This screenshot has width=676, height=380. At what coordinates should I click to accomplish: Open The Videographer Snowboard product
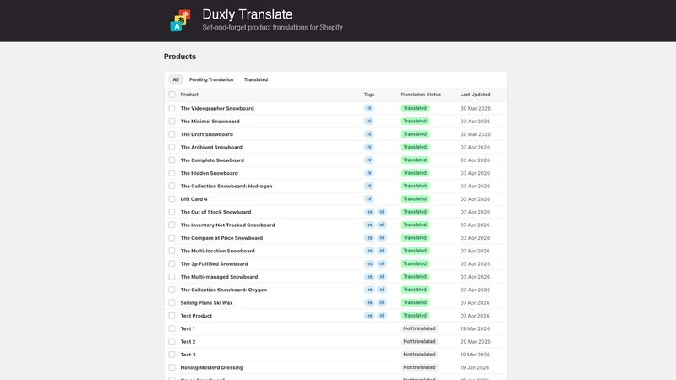coord(217,109)
